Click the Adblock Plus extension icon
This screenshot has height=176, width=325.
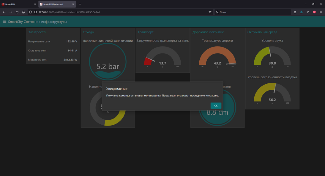tap(314, 12)
